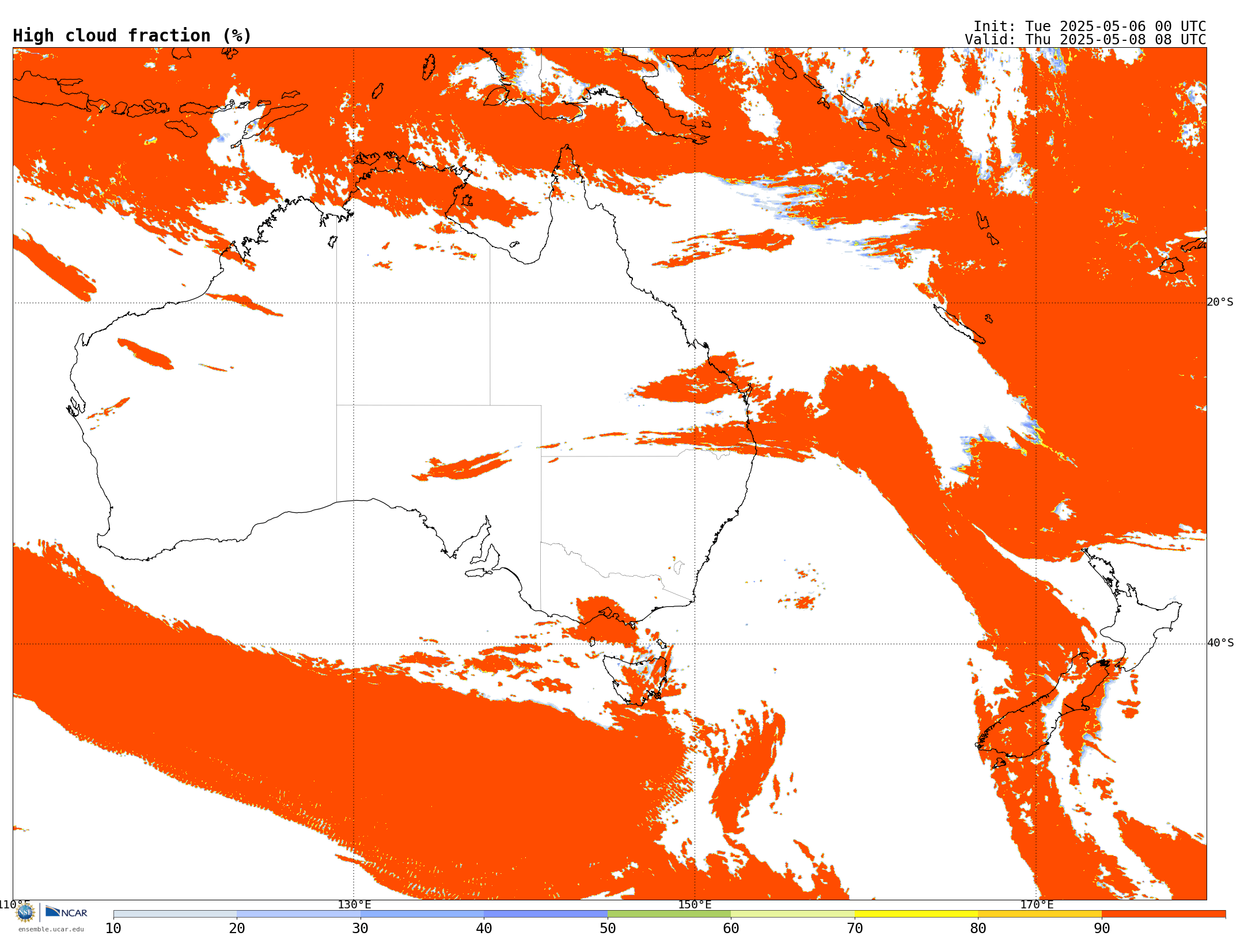Click the colorbar tick label 40

484,928
